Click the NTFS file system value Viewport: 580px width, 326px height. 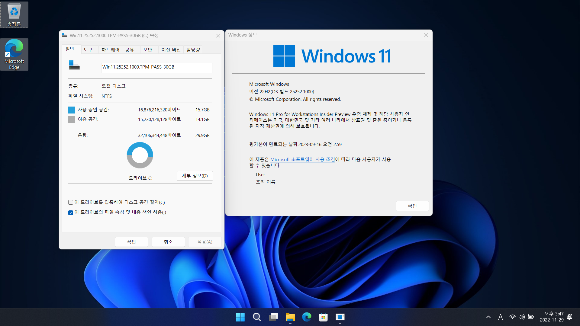(x=107, y=96)
